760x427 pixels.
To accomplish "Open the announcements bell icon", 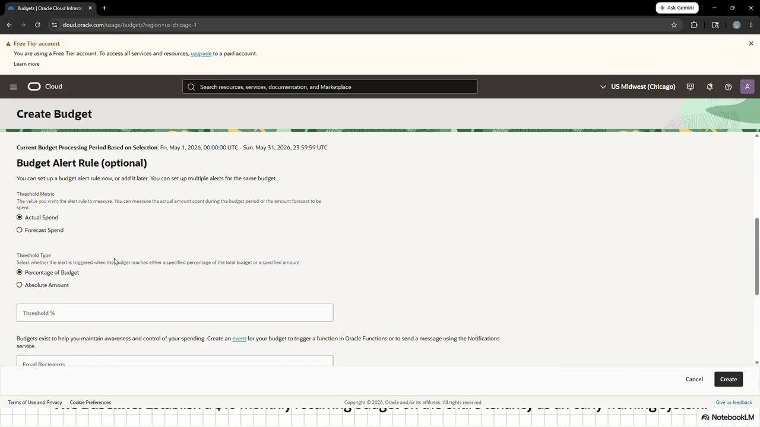I will pos(710,87).
